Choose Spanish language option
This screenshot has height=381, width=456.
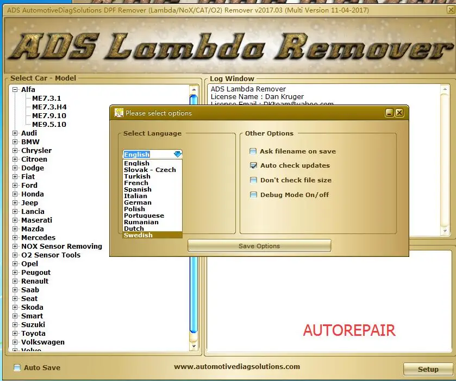(x=152, y=189)
